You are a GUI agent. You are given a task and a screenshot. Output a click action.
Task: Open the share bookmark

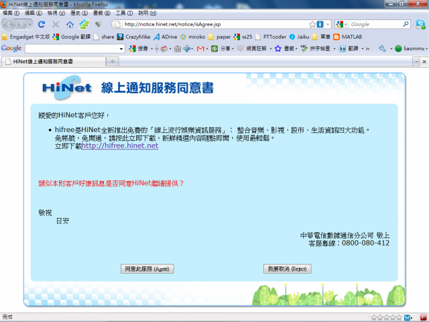(104, 37)
